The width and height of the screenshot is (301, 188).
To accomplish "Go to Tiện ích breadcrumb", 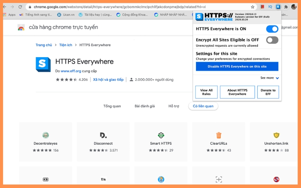I will tap(65, 45).
